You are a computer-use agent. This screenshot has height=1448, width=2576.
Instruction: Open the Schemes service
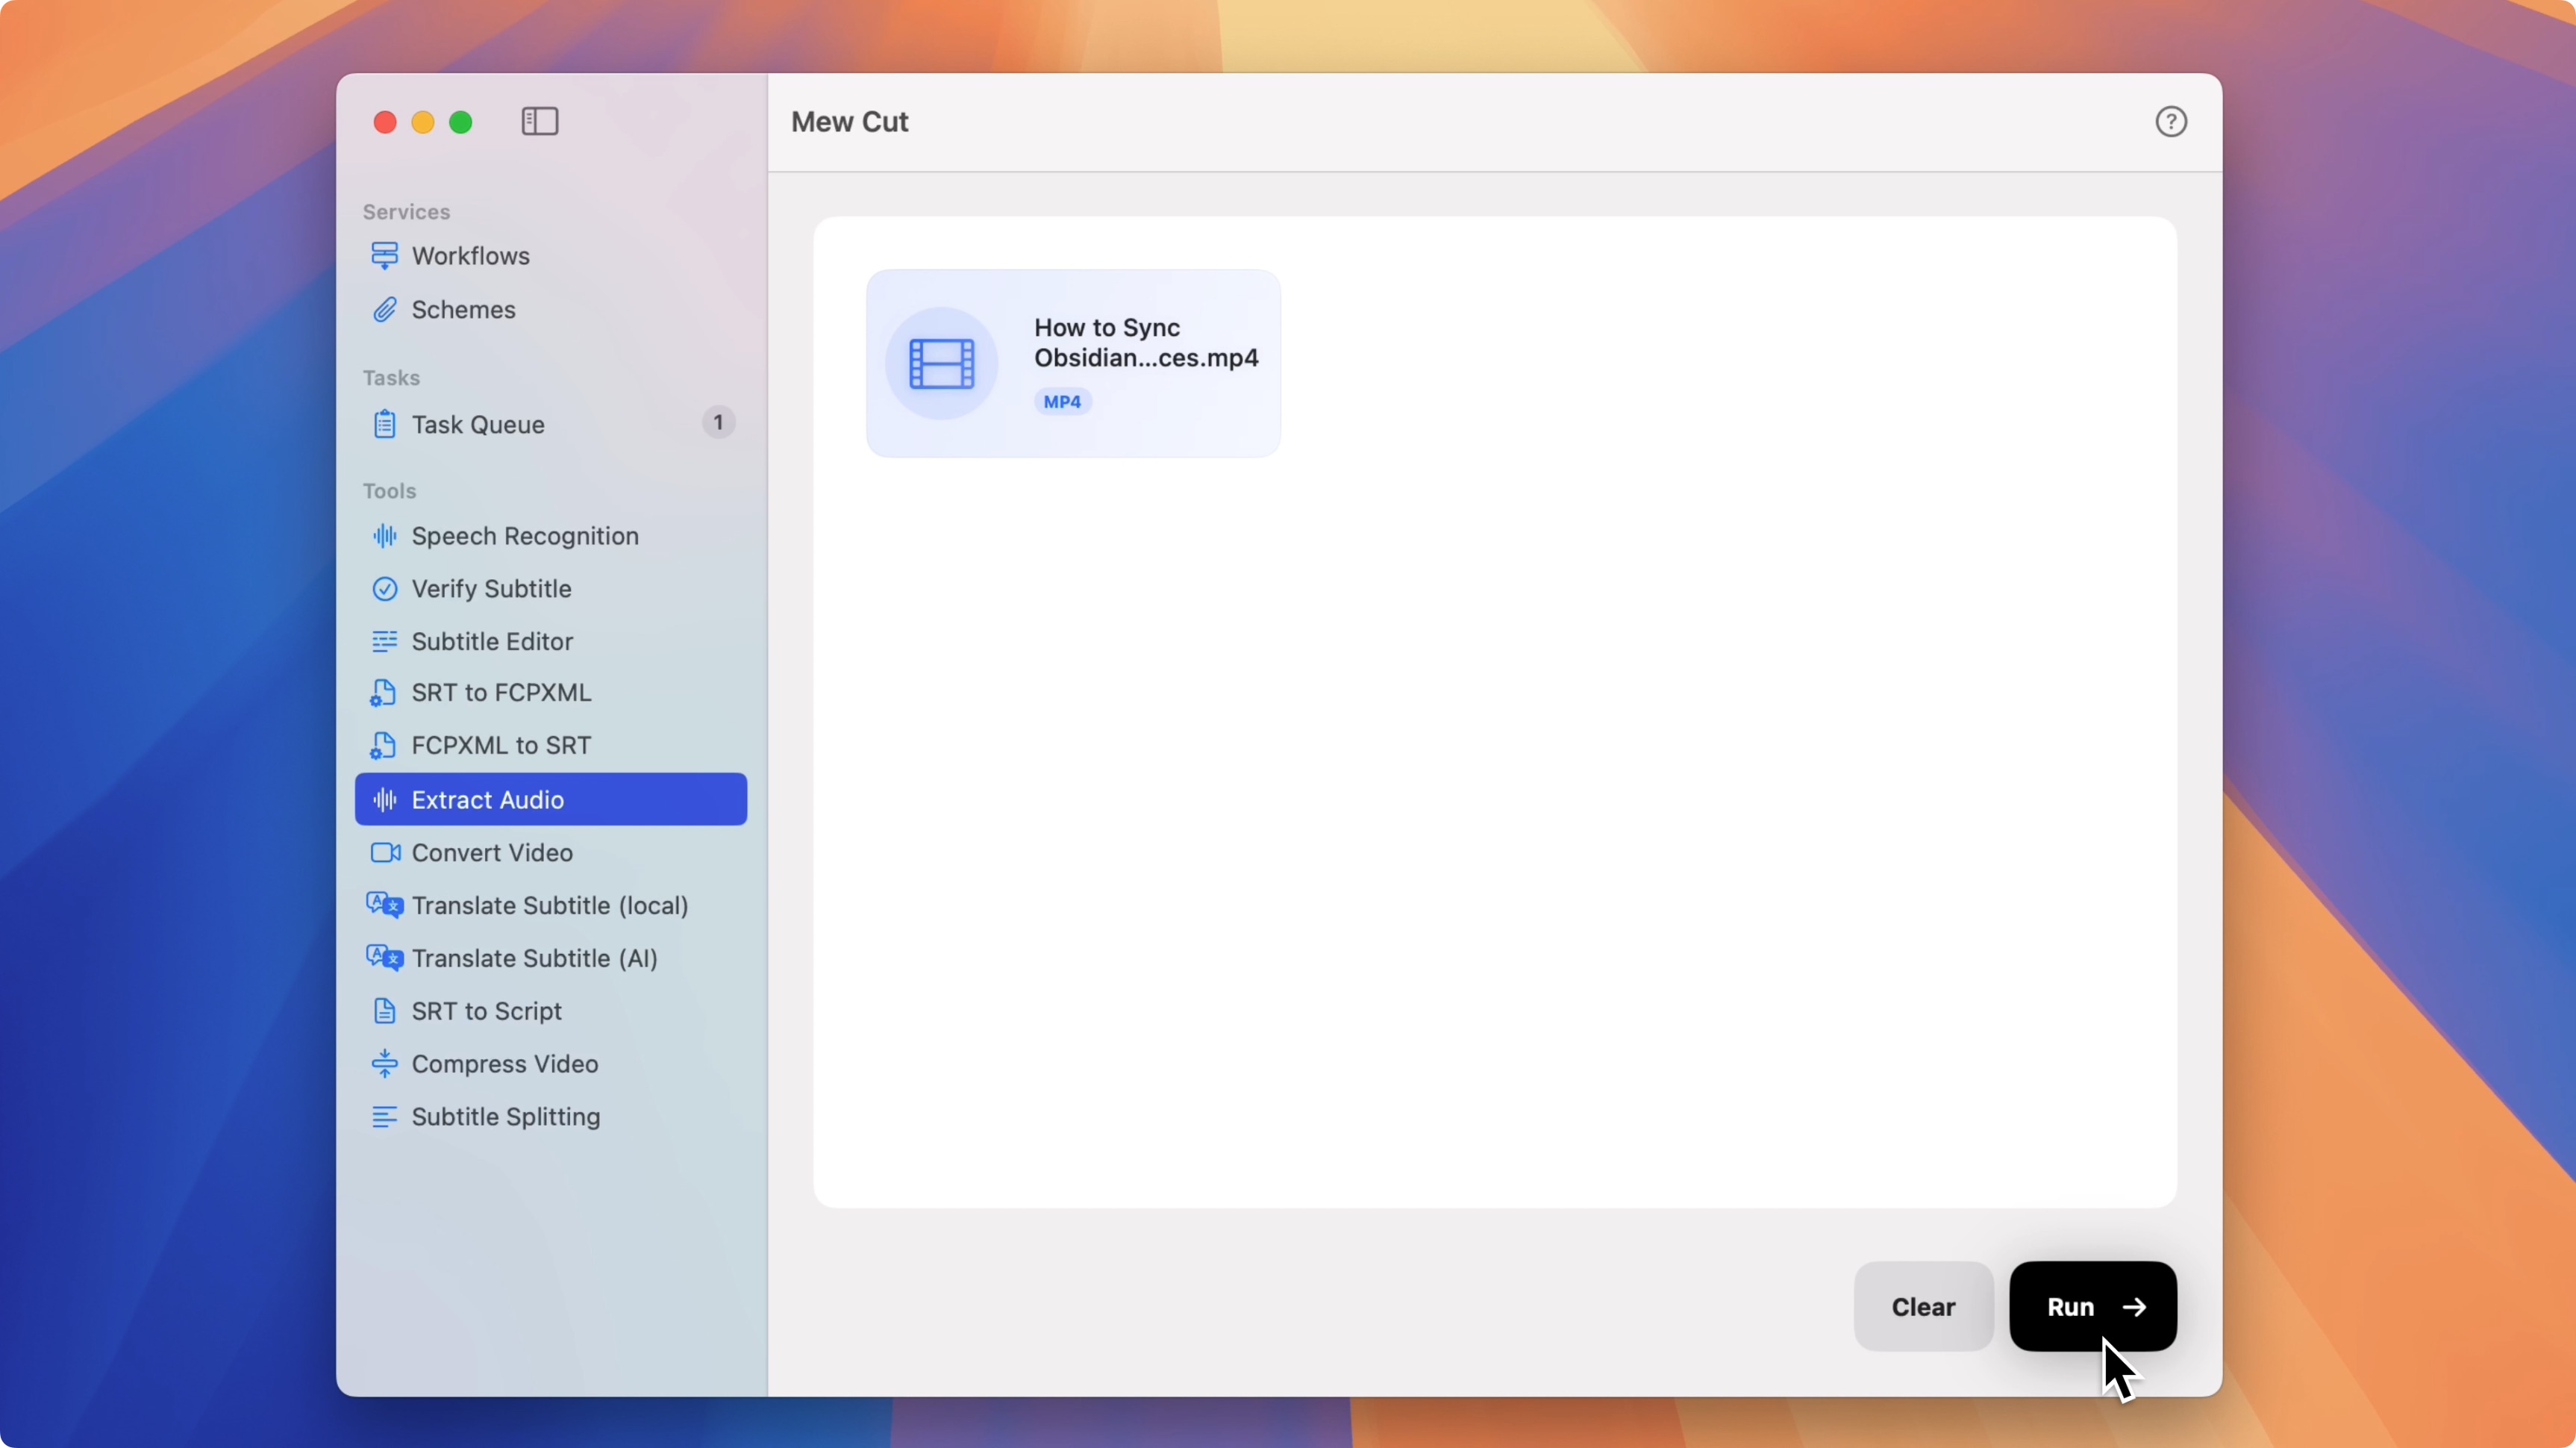point(464,310)
